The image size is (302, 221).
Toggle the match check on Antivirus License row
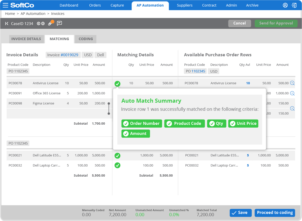click(117, 84)
